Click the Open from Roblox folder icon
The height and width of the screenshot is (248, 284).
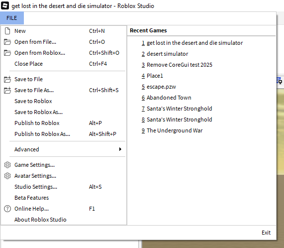coord(7,53)
